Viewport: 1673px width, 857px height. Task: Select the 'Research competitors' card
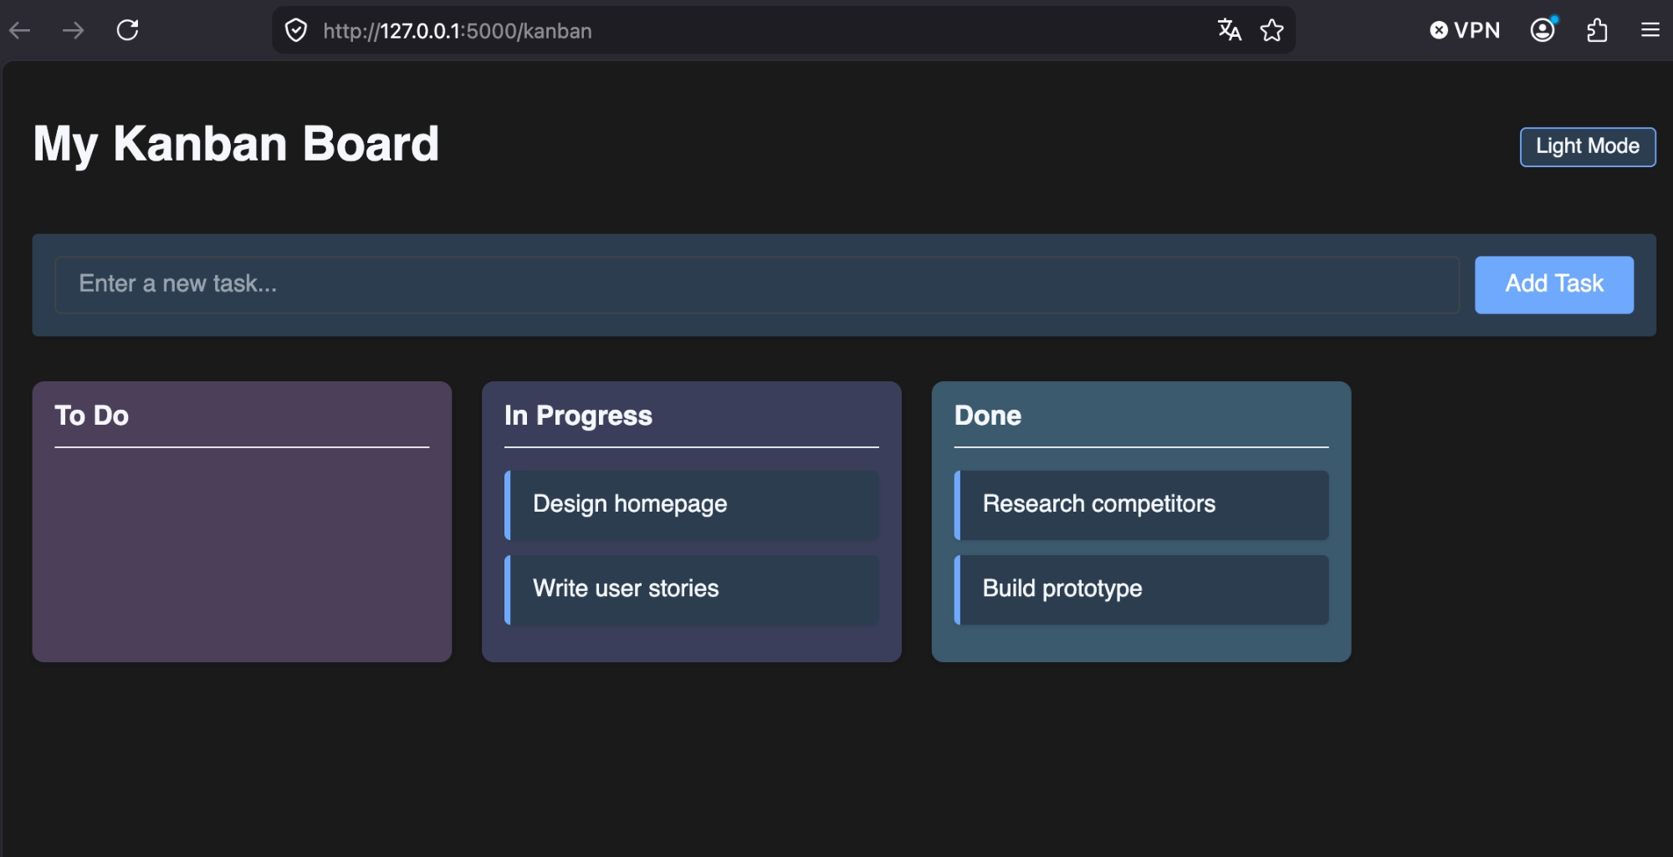1141,504
